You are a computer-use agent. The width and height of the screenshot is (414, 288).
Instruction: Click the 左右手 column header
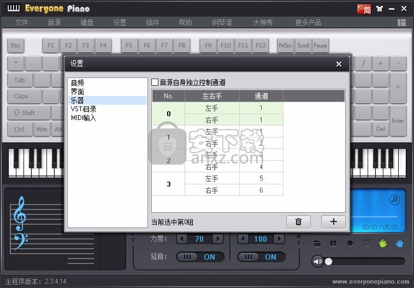click(x=212, y=96)
